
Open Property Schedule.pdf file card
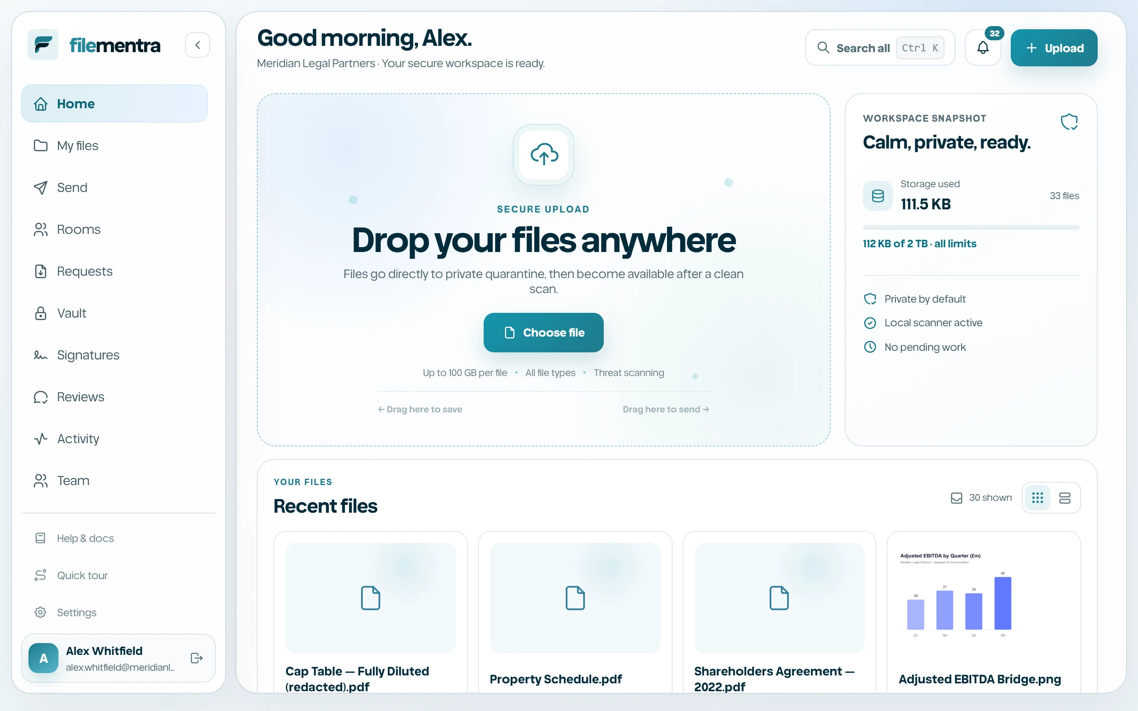[x=575, y=612]
